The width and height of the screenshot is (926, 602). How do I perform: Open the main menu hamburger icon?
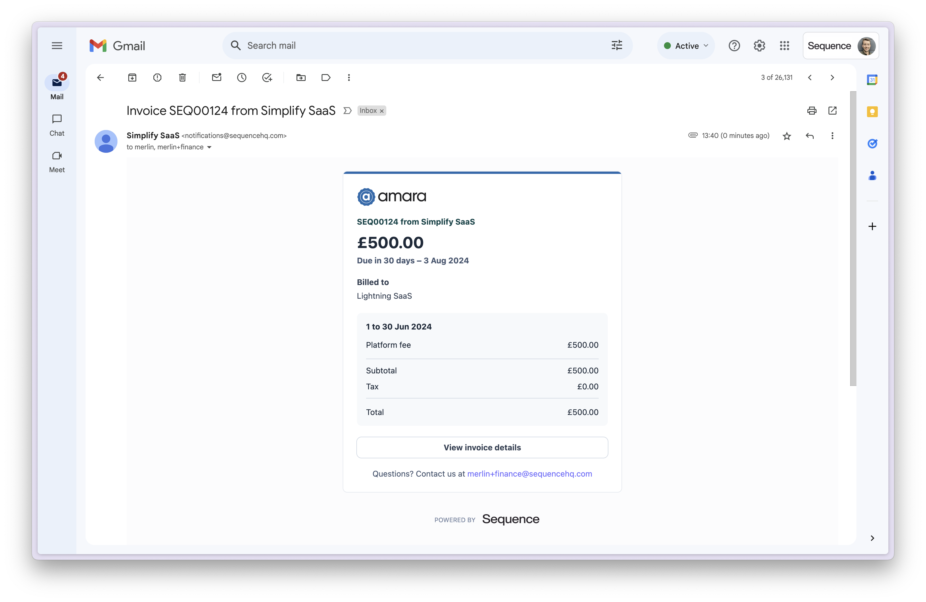click(57, 46)
